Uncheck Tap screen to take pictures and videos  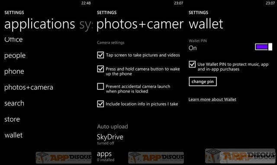100,55
